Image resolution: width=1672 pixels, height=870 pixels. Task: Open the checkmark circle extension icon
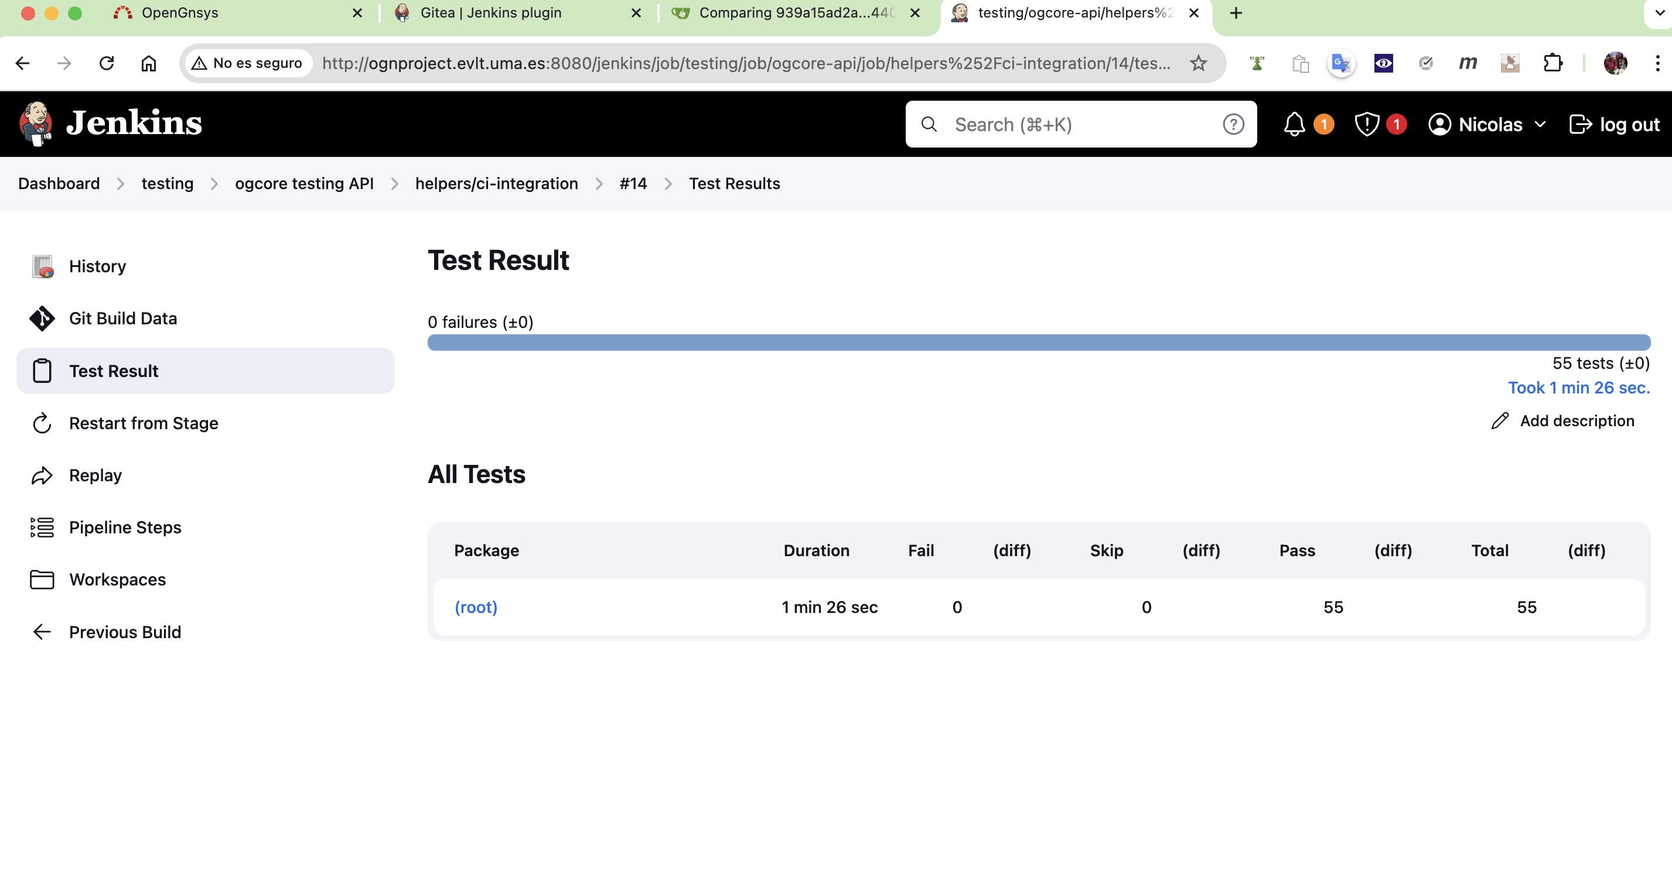pyautogui.click(x=1425, y=64)
